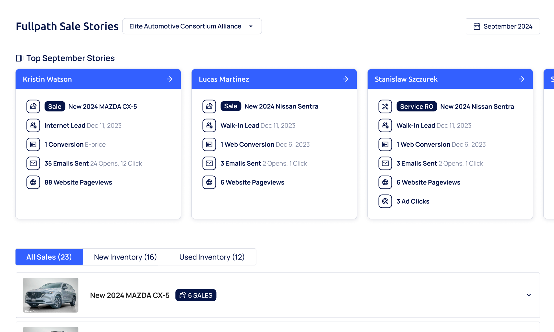Click the Service RO wrench icon

(385, 107)
